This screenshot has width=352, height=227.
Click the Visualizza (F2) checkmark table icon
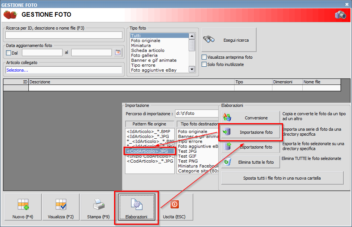tap(61, 204)
